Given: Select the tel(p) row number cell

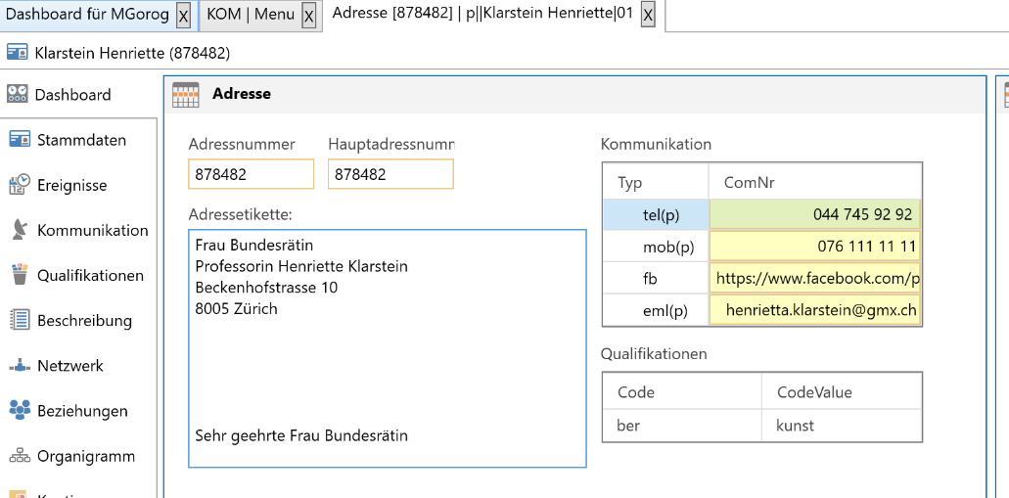Looking at the screenshot, I should tap(814, 214).
